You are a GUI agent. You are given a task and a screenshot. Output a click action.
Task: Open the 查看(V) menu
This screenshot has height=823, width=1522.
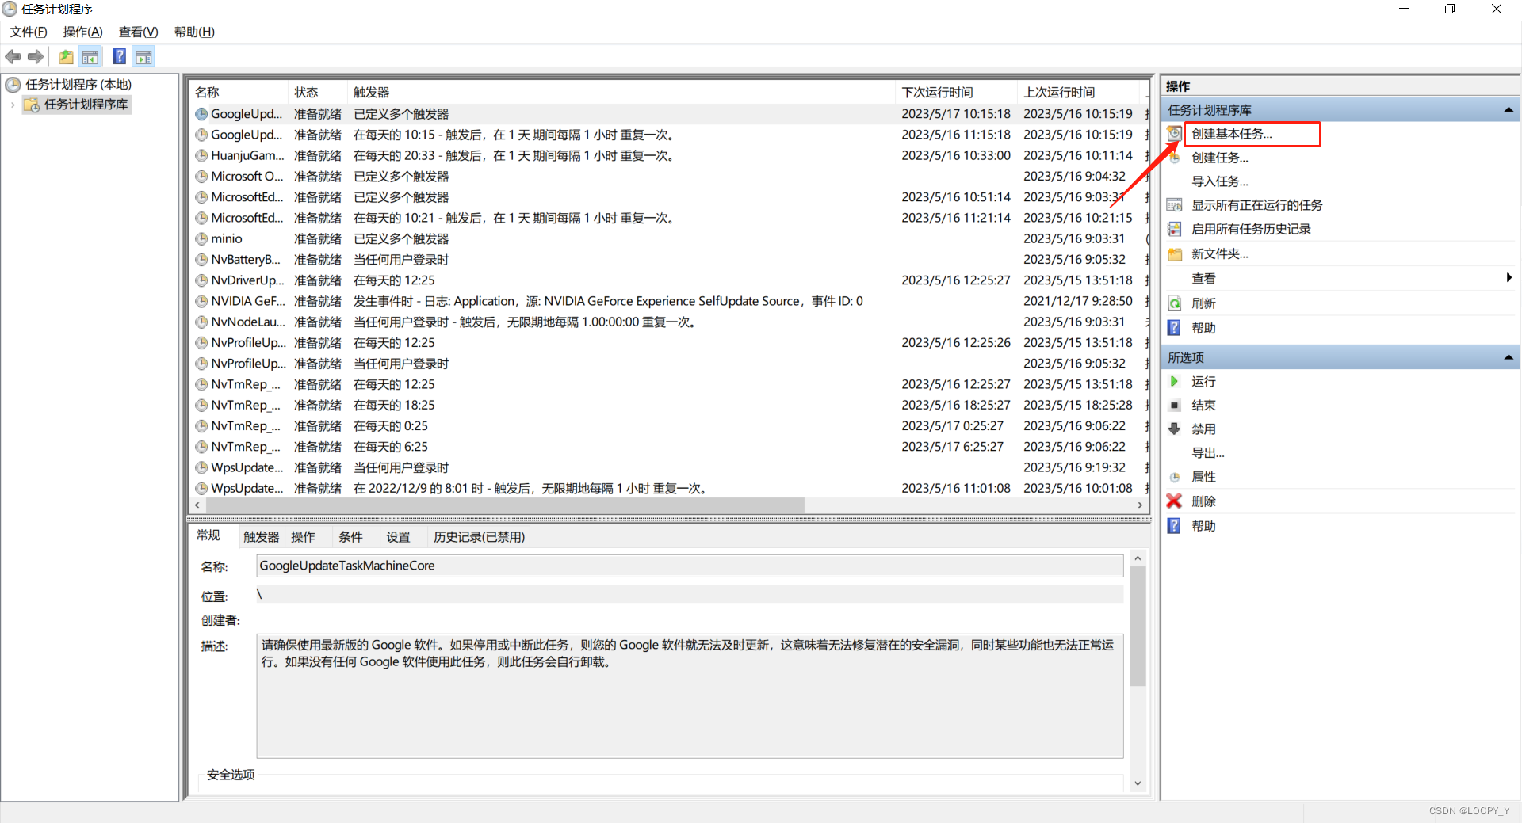[139, 32]
